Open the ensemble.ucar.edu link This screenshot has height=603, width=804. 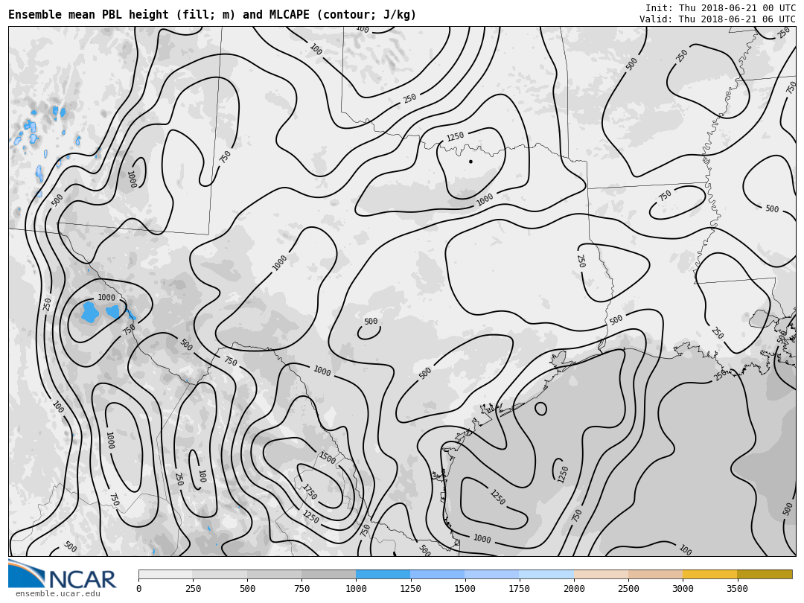click(57, 593)
